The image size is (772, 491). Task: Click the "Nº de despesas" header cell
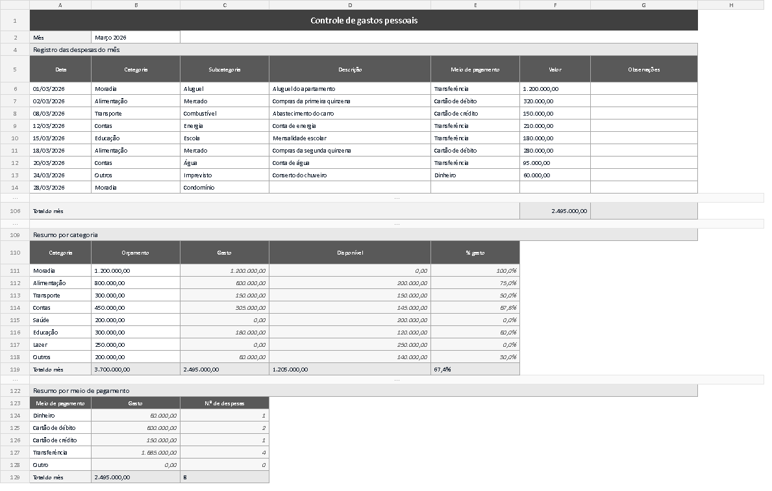point(225,403)
